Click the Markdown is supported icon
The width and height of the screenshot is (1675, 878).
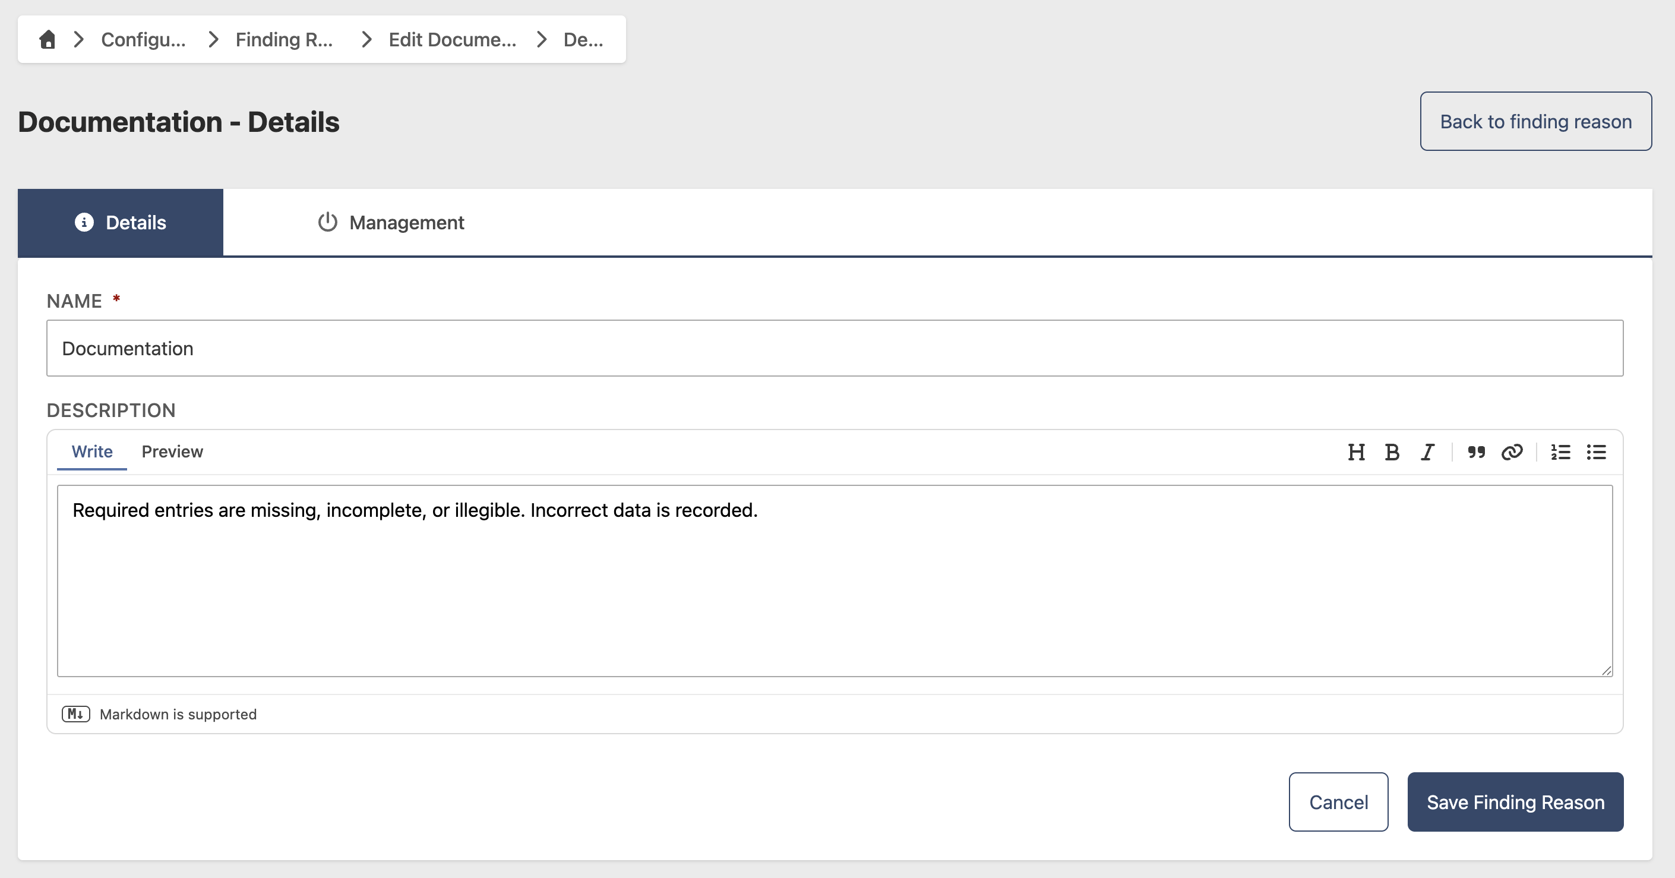coord(75,714)
